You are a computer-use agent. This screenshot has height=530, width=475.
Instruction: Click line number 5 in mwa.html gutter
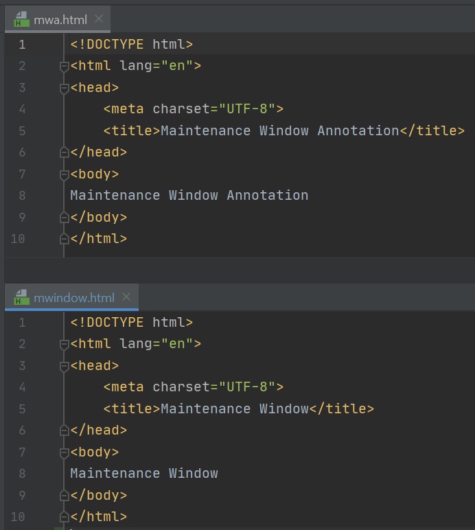(x=22, y=130)
